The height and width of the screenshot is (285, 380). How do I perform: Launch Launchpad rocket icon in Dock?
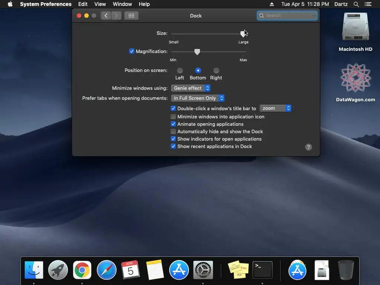click(58, 270)
